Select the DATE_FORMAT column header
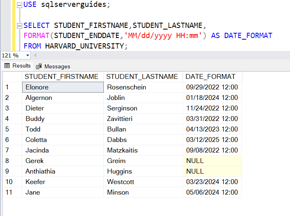The width and height of the screenshot is (290, 216). click(212, 77)
